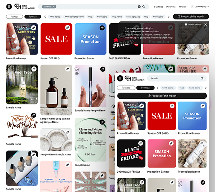Clip the mobile panel Black Friday card
215x192 pixels.
140,144
